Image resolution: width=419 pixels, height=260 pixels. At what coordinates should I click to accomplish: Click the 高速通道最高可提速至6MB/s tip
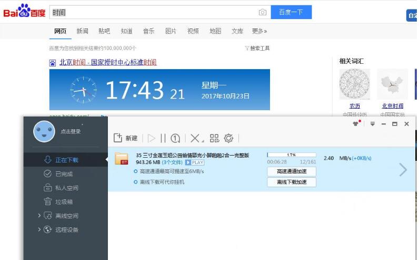pos(172,171)
